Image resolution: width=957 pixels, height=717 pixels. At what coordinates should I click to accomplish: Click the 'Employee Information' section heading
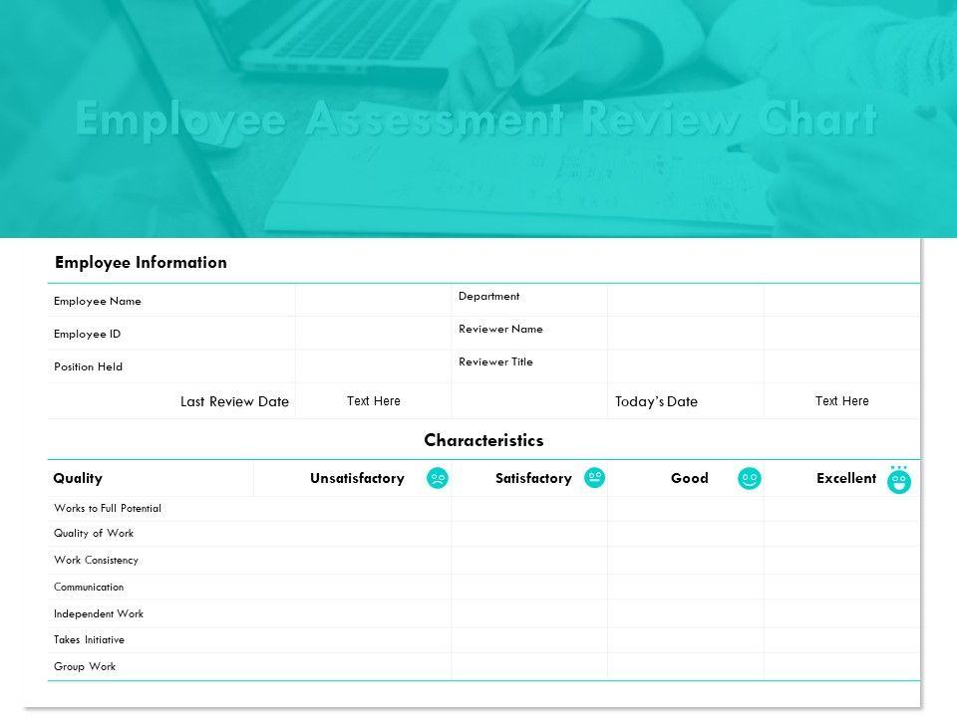pyautogui.click(x=141, y=263)
